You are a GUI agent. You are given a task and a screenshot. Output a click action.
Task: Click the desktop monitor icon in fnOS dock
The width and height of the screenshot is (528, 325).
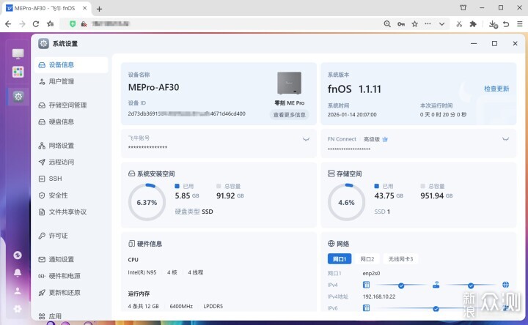tap(18, 53)
